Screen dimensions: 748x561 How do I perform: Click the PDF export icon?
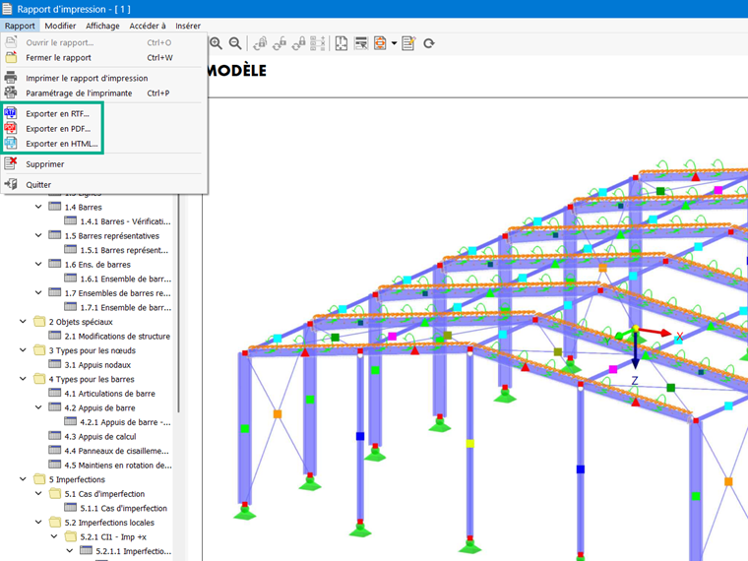coord(11,128)
